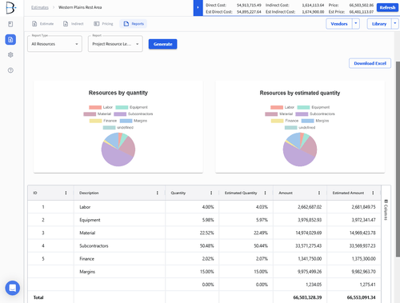Toggle Equipment legend in quantity chart

pyautogui.click(x=131, y=107)
